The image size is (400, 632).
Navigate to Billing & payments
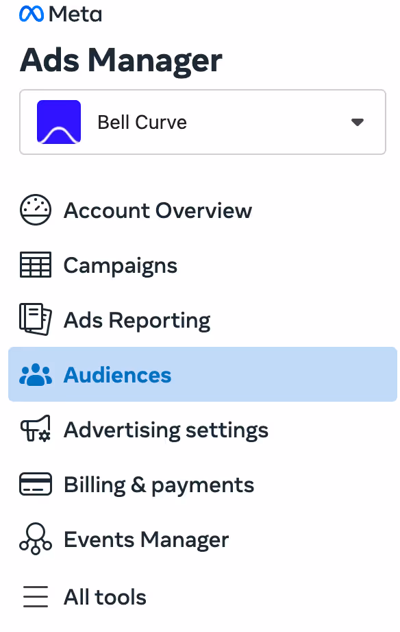point(159,485)
